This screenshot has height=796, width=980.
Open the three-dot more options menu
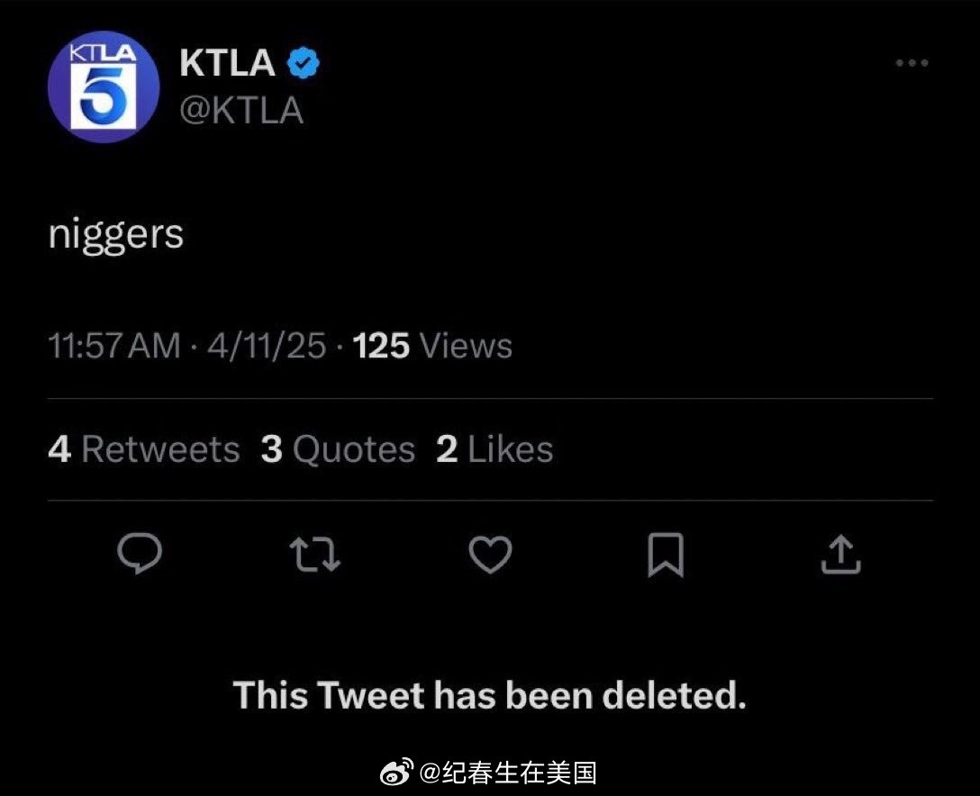coord(911,63)
